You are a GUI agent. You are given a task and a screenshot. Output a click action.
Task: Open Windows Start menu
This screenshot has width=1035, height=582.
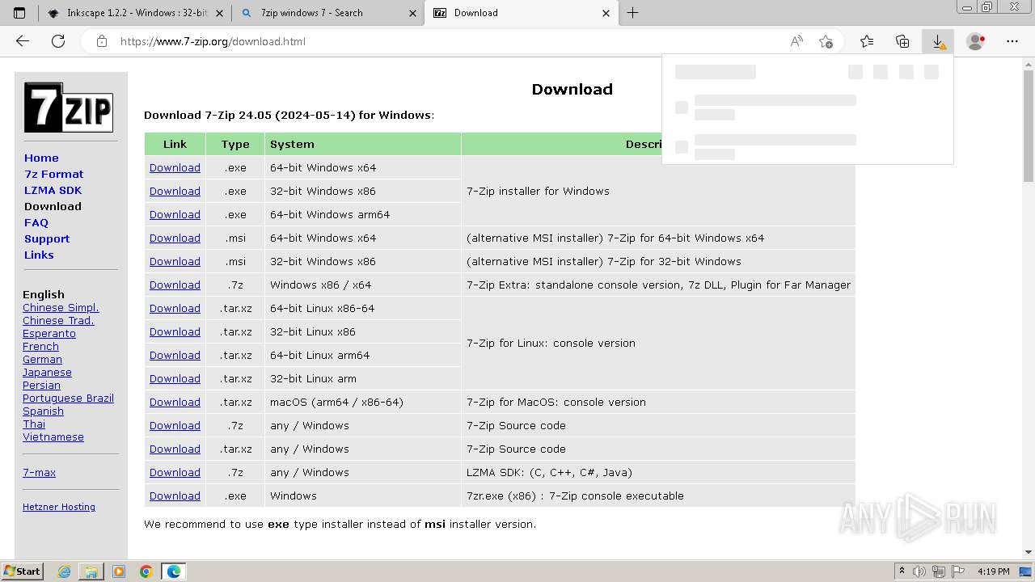coord(23,571)
